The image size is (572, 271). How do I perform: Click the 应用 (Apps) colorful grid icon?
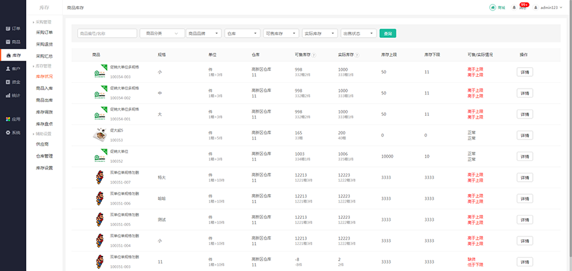[13, 119]
